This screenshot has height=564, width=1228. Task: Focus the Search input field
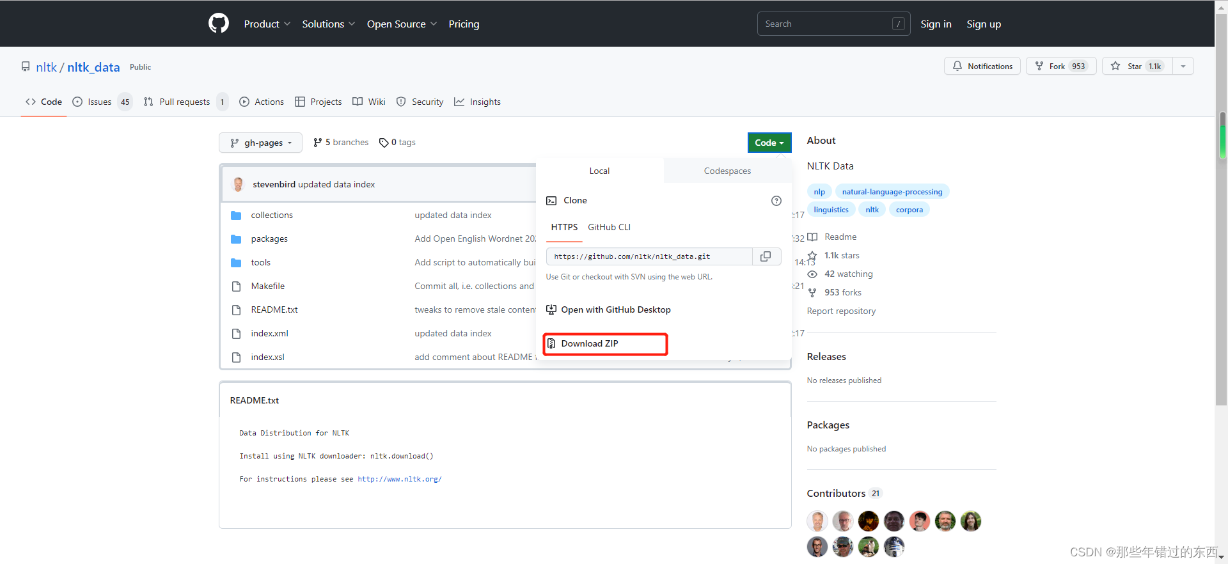[x=833, y=24]
